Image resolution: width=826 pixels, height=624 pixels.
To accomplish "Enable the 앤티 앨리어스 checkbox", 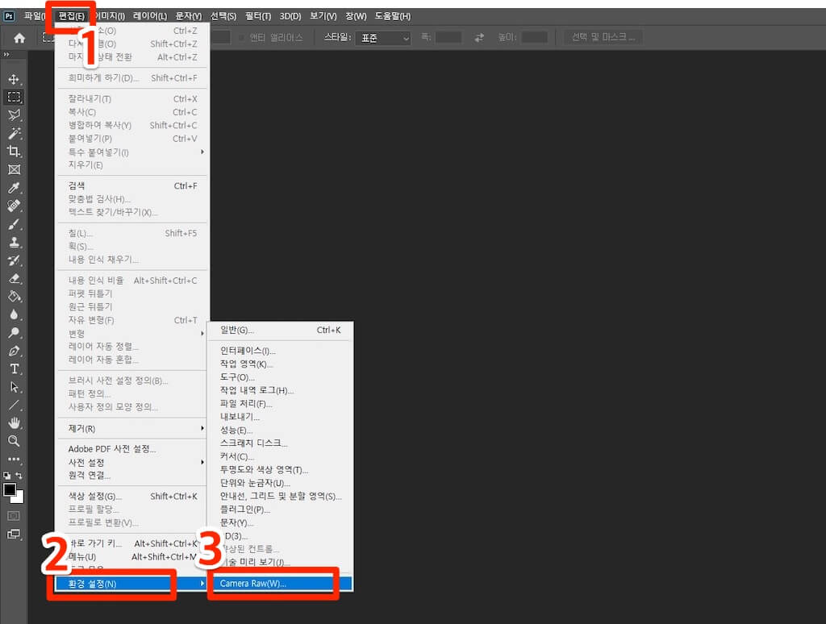I will click(x=241, y=37).
